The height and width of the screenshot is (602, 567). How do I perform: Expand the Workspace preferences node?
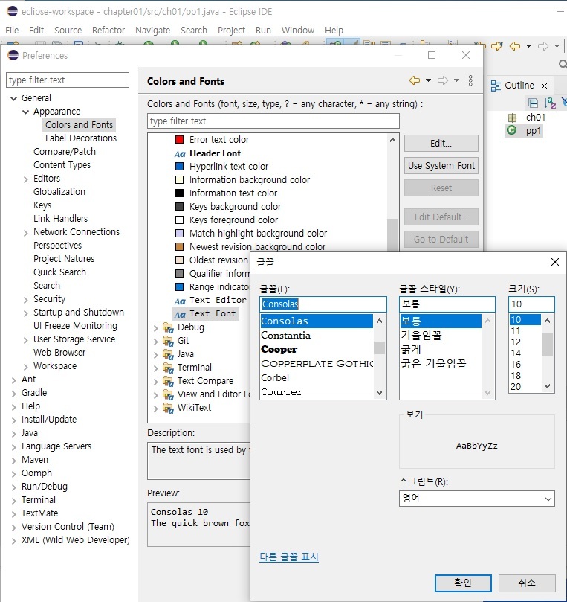tap(26, 367)
